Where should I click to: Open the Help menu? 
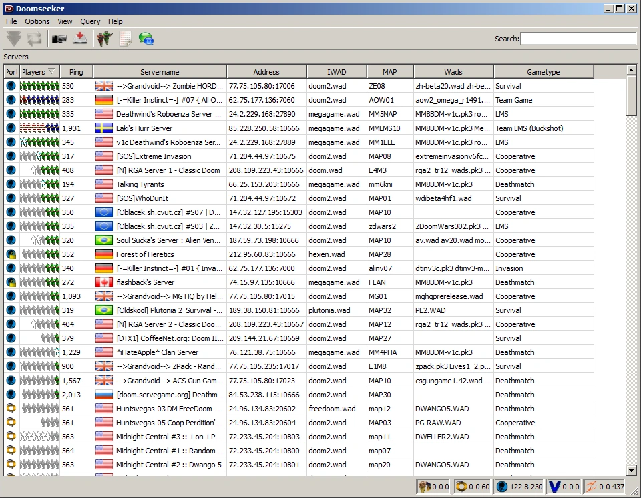pyautogui.click(x=116, y=21)
